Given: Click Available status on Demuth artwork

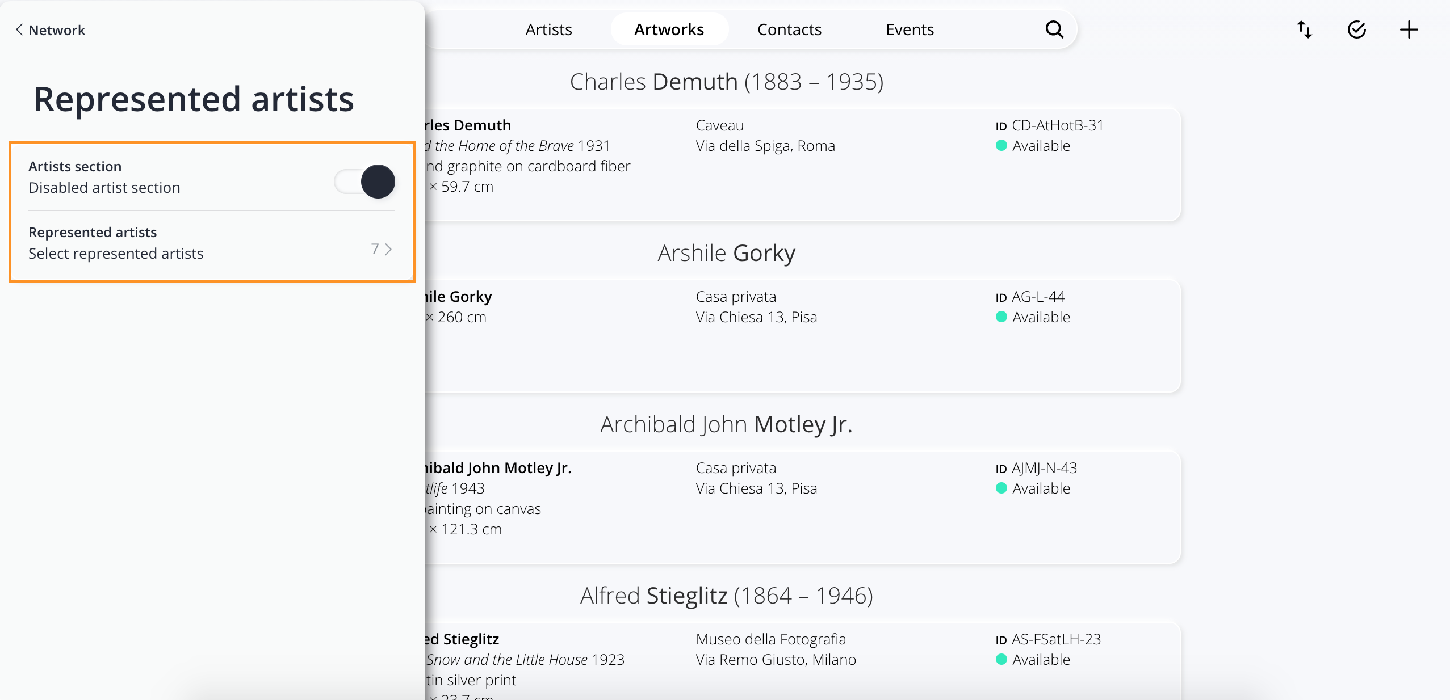Looking at the screenshot, I should (x=1033, y=146).
